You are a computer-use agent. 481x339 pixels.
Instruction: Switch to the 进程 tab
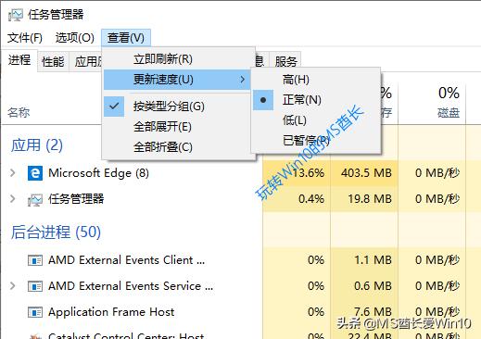click(19, 60)
